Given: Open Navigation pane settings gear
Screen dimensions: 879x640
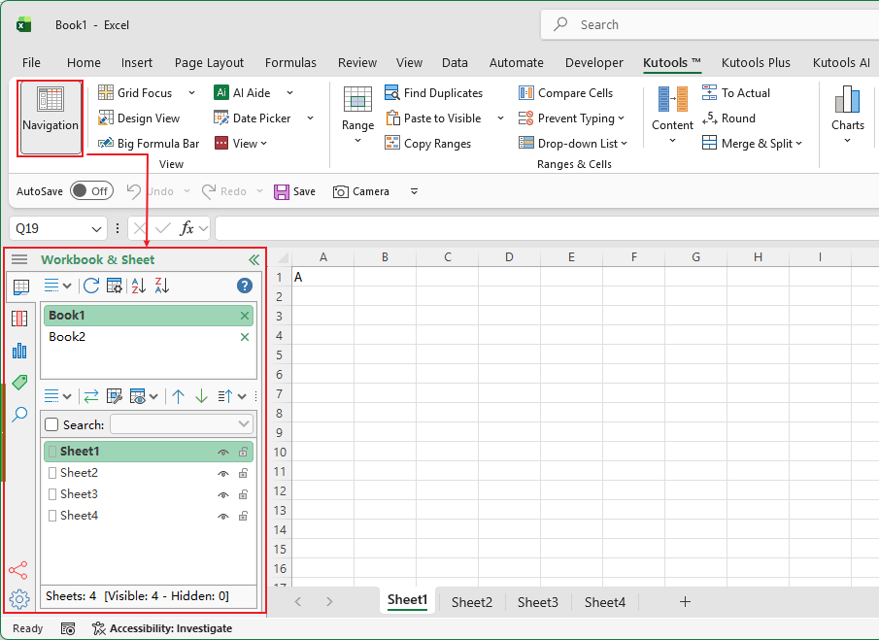Looking at the screenshot, I should (19, 599).
